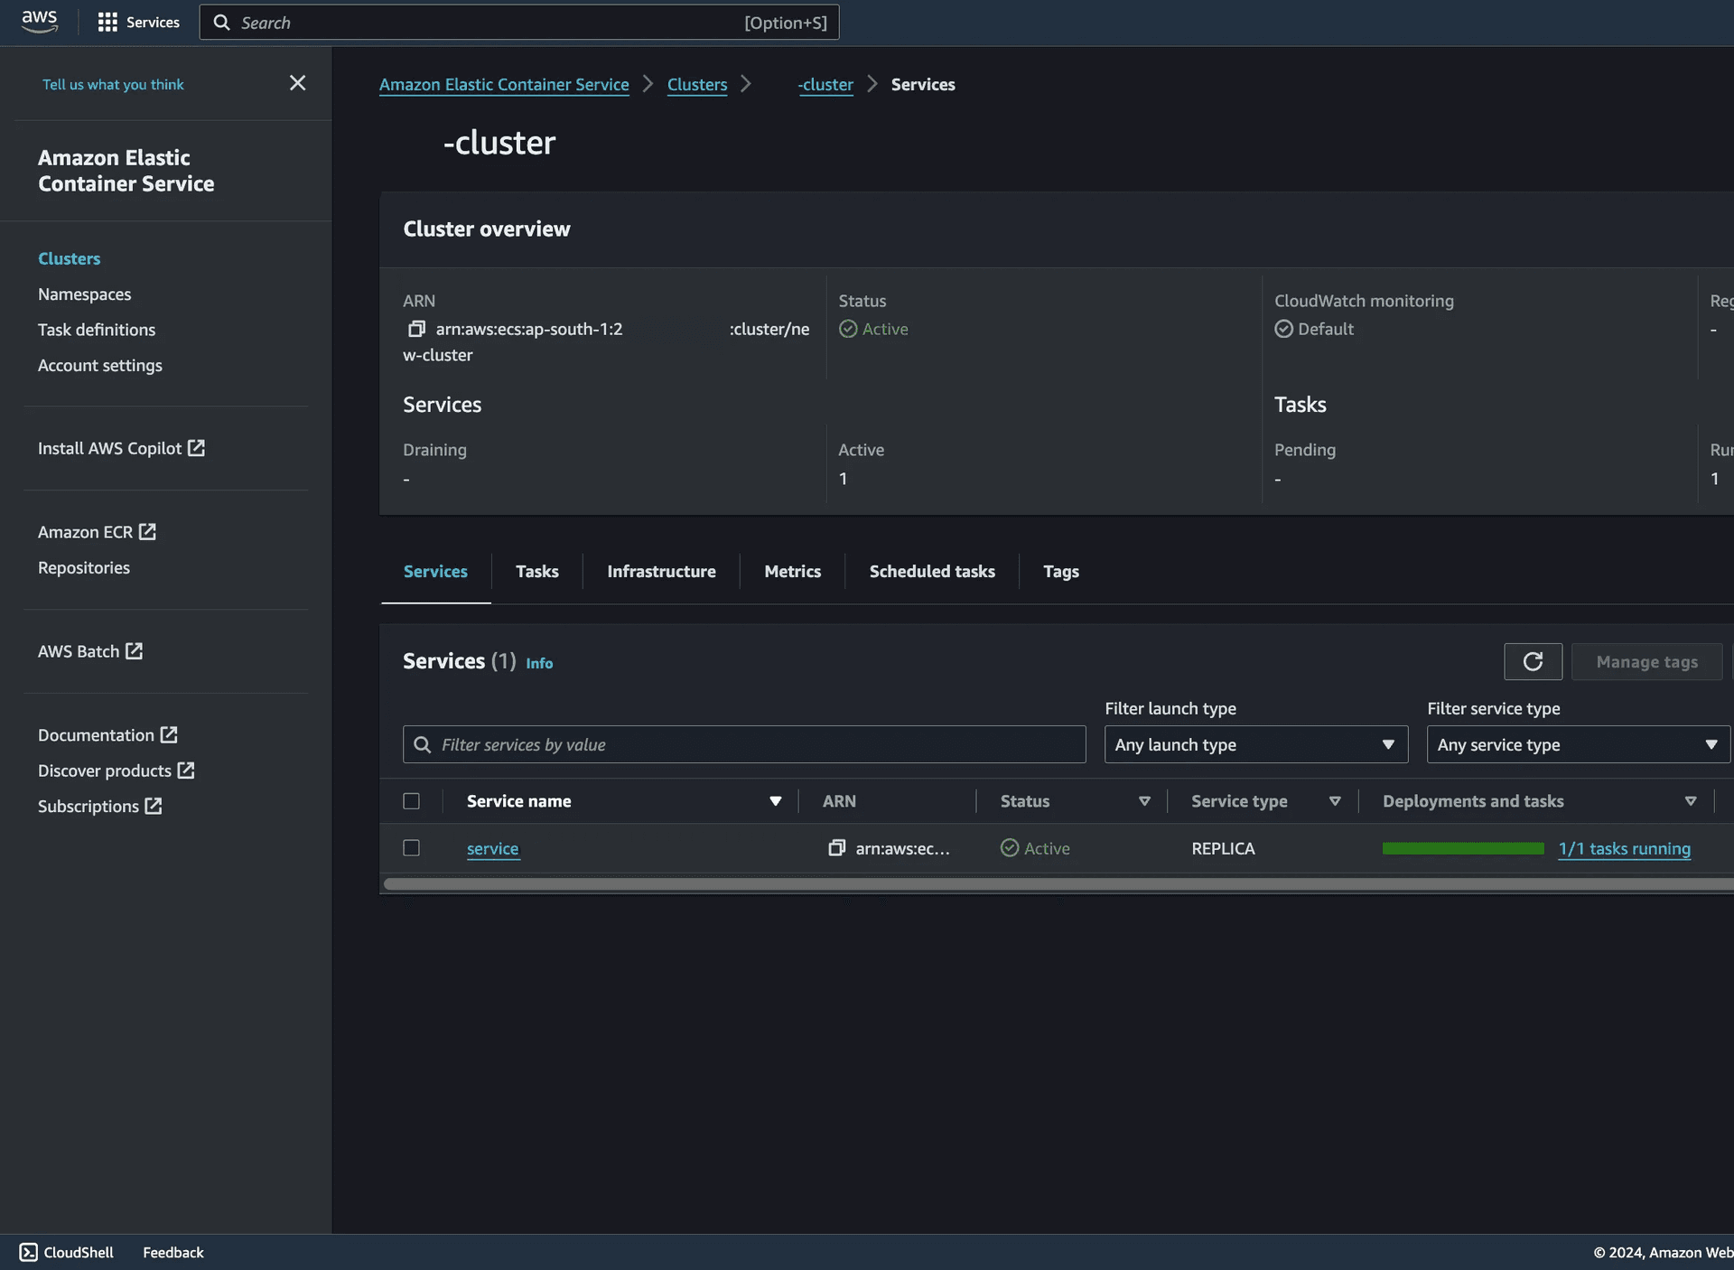Screen dimensions: 1734x1270
Task: Switch to the Tasks tab
Action: (536, 571)
